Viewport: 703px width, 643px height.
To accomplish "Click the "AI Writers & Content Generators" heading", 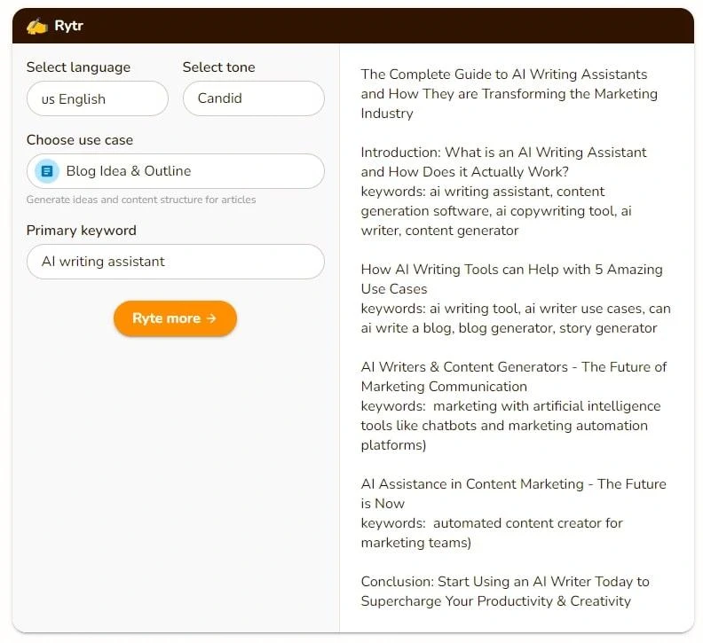I will [513, 376].
